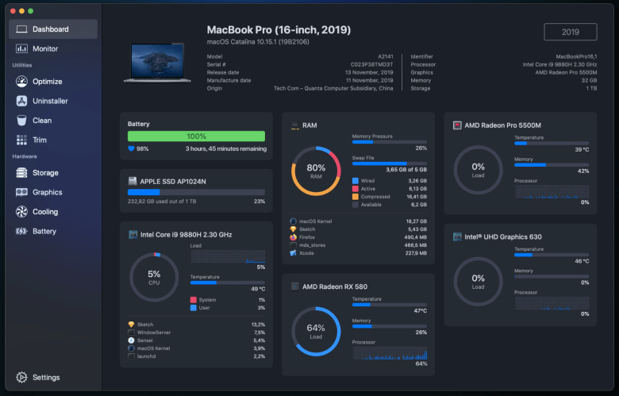This screenshot has height=396, width=619.
Task: Click the battery health heart icon
Action: 131,149
